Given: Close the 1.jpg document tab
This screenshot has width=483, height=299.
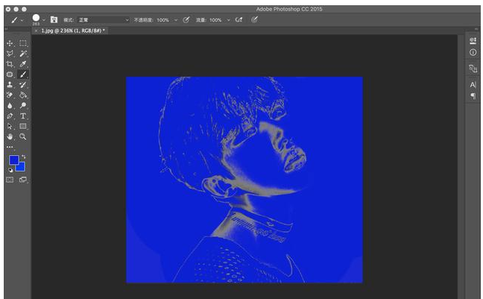Looking at the screenshot, I should tap(36, 31).
